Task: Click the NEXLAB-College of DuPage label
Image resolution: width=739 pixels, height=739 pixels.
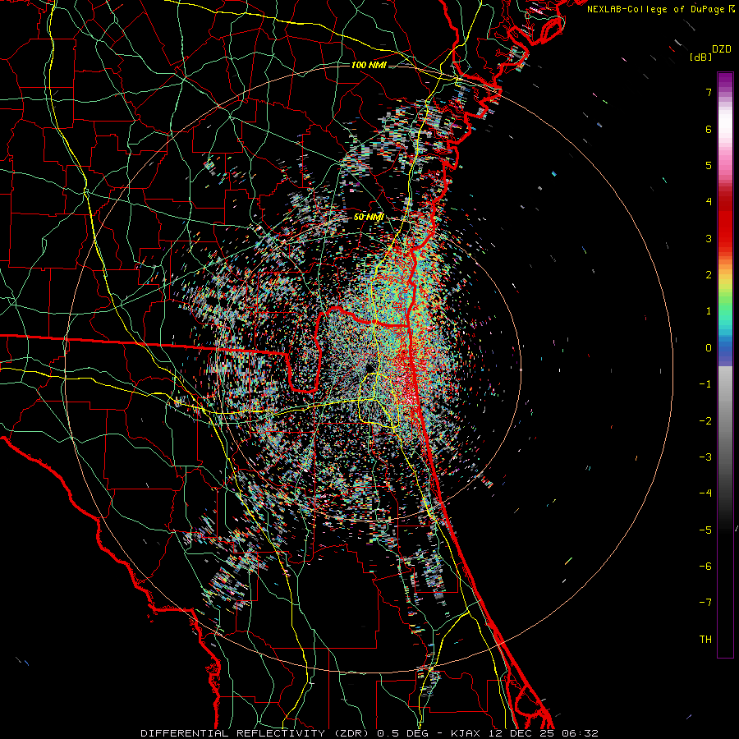Action: 655,9
